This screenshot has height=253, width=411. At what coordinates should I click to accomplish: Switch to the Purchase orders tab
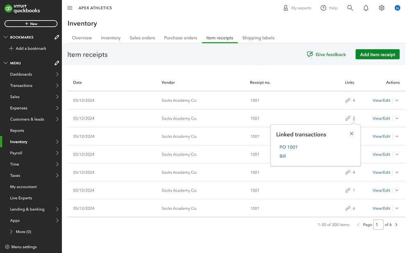point(180,37)
